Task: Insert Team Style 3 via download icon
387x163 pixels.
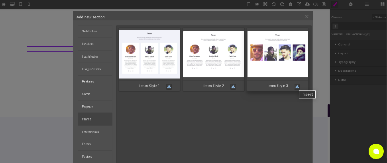Action: pos(297,86)
